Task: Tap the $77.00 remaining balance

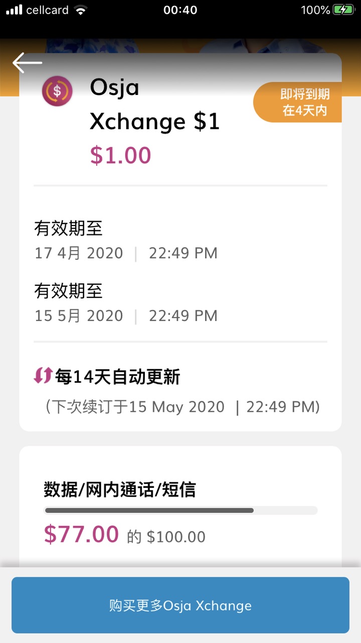Action: pos(81,533)
